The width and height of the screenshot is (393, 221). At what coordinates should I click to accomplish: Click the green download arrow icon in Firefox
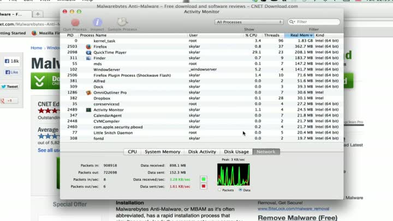click(x=39, y=81)
